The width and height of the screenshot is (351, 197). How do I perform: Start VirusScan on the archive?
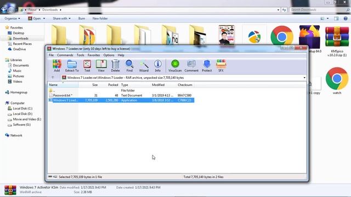click(175, 66)
